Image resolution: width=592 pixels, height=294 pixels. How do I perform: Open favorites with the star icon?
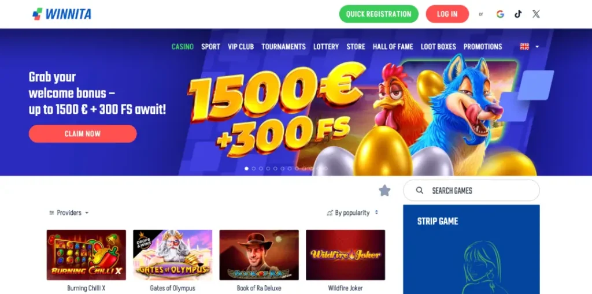(384, 191)
